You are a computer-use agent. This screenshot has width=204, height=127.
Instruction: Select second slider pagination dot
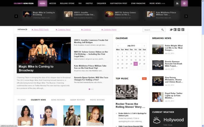[91, 89]
